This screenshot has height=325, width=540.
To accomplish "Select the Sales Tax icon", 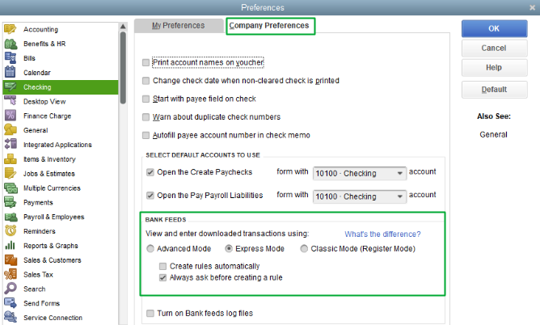I will coord(11,274).
